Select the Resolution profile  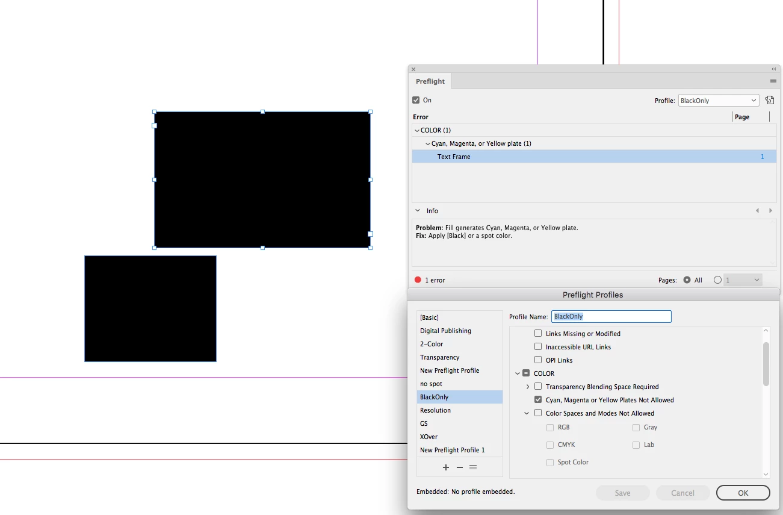(x=460, y=410)
